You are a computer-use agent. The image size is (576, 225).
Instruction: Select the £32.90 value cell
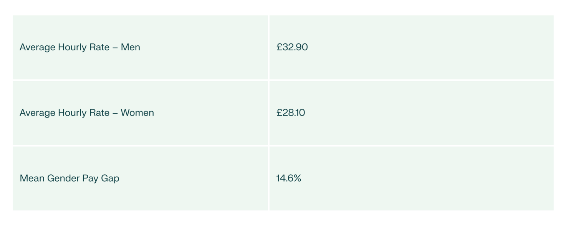292,47
